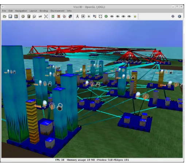Viewport: 186px width, 163px height.
Task: Click large padlock icon on foreground tower
Action: [60, 107]
